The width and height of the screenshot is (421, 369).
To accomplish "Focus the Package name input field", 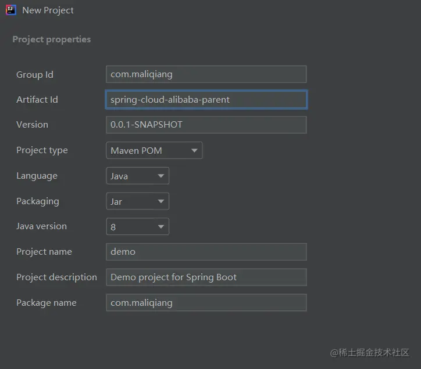I will click(x=206, y=302).
